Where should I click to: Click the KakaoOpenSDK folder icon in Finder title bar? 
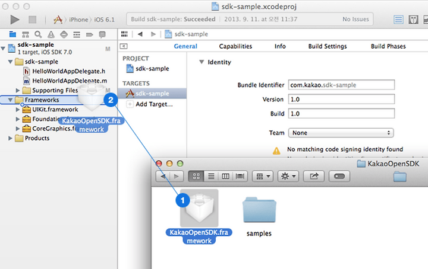(361, 164)
